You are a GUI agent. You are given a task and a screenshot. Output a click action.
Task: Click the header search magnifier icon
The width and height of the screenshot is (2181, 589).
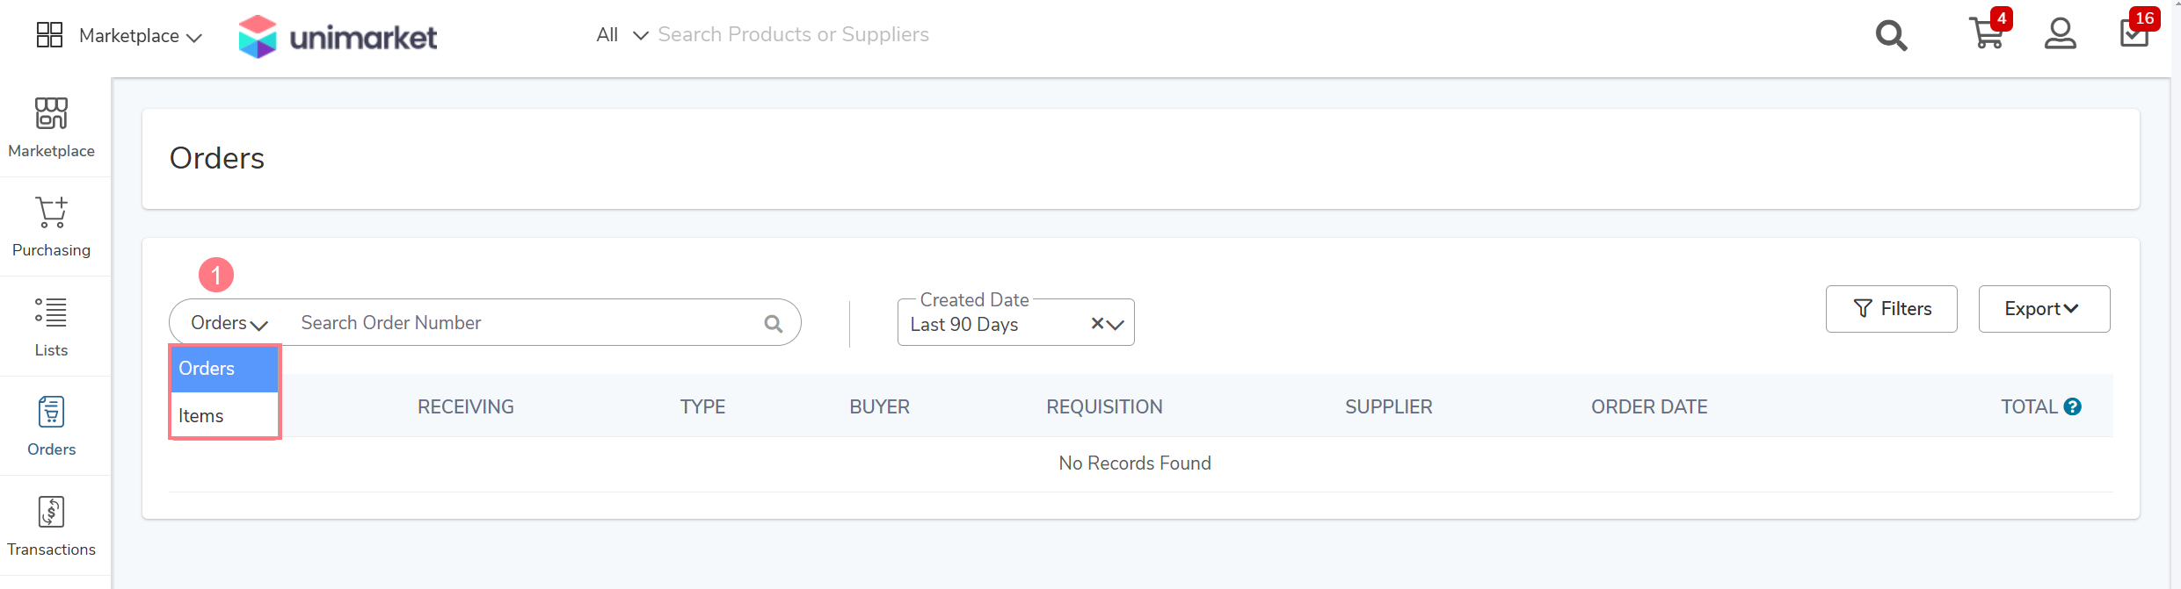(1891, 35)
